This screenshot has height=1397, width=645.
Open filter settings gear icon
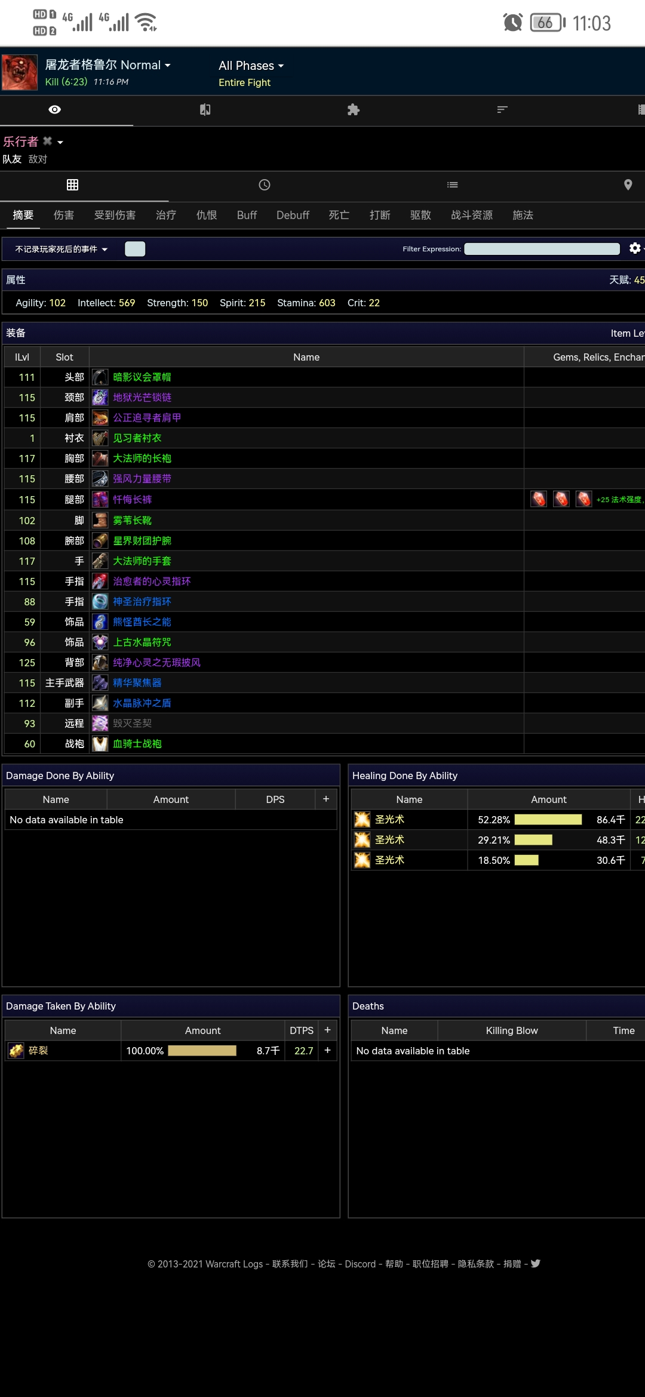tap(635, 248)
